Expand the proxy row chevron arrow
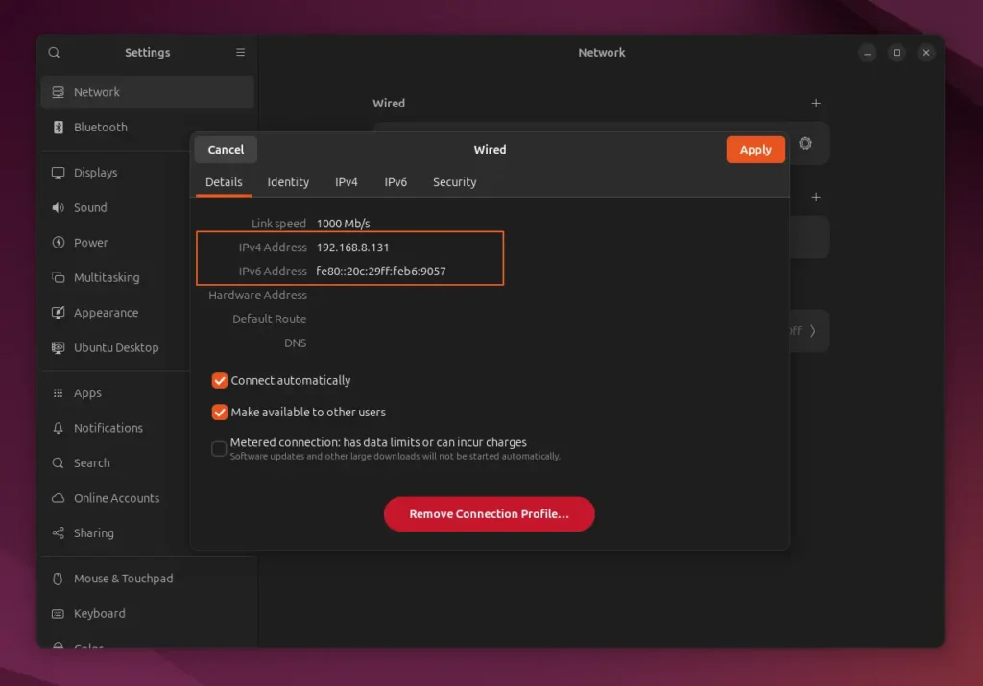 [x=813, y=331]
